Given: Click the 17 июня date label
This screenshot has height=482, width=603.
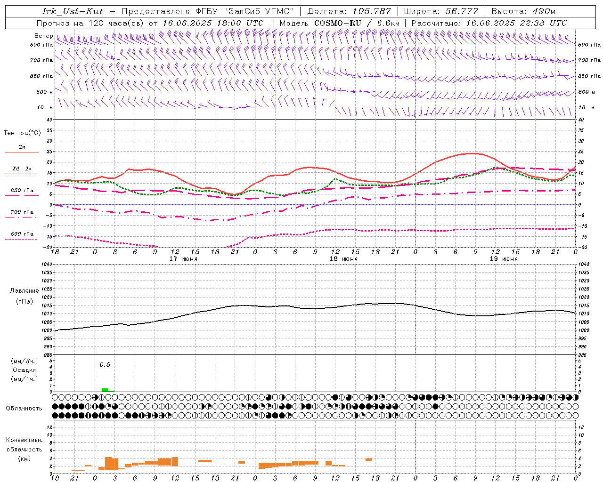Looking at the screenshot, I should tap(184, 259).
